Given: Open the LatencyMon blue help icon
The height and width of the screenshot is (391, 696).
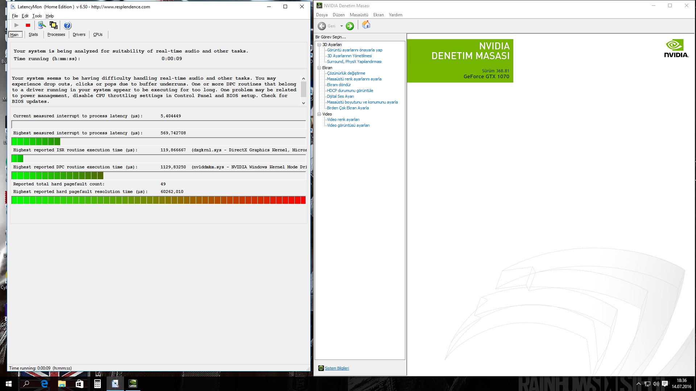Looking at the screenshot, I should point(67,25).
